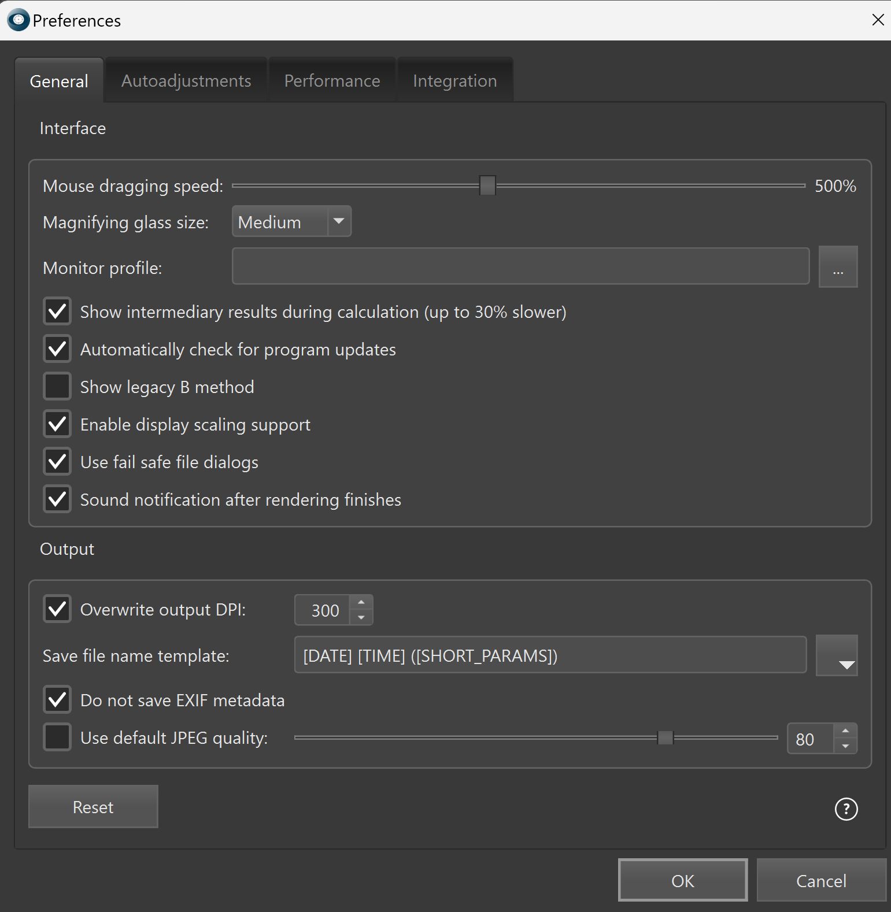Increase JPEG quality value with up arrow

(845, 731)
